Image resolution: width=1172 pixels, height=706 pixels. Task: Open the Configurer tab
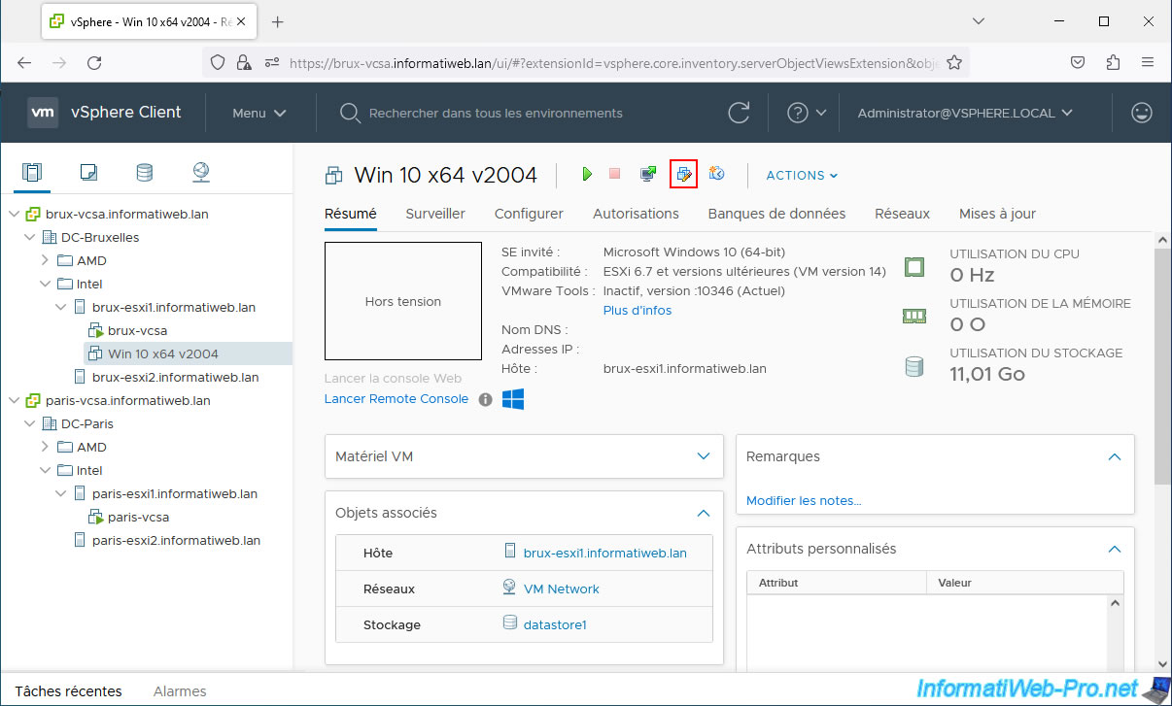point(529,214)
